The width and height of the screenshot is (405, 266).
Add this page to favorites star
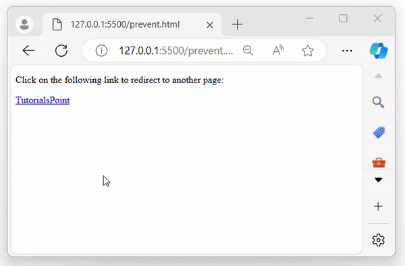308,51
